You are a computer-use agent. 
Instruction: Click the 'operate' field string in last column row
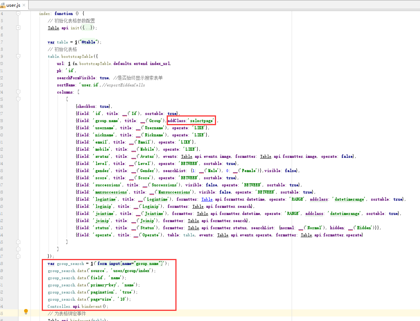pos(103,235)
